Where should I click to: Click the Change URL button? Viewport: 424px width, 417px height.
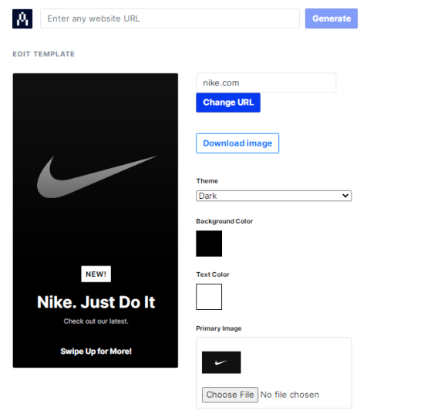228,103
